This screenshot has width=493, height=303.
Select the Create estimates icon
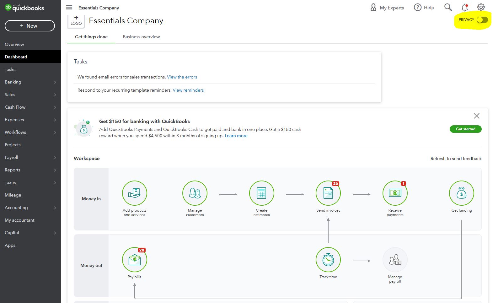pos(261,193)
